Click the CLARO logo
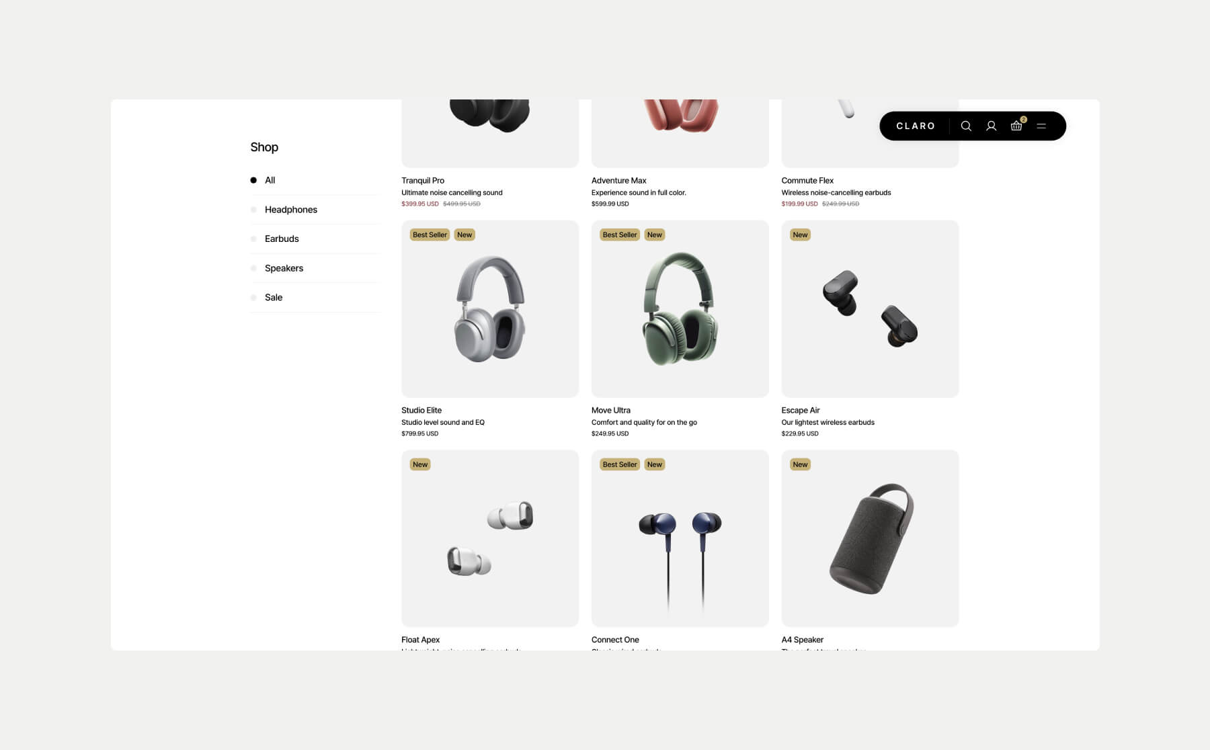 [916, 126]
